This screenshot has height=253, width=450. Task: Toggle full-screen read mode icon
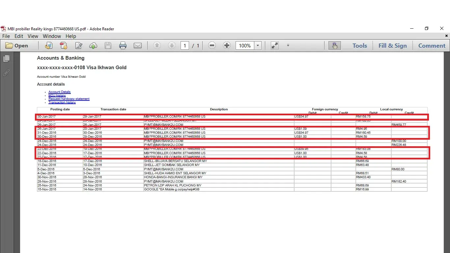point(275,46)
